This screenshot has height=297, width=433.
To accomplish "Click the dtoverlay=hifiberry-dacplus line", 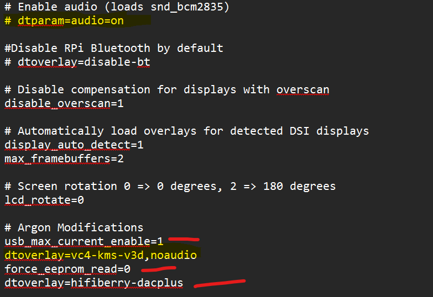I will [94, 283].
